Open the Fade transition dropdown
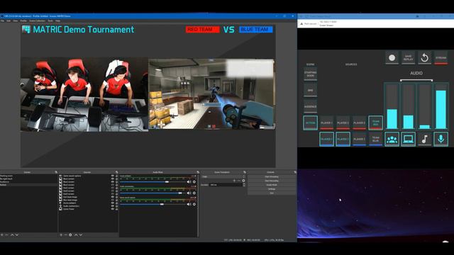Screen dimensions: 454x255 [x=223, y=176]
